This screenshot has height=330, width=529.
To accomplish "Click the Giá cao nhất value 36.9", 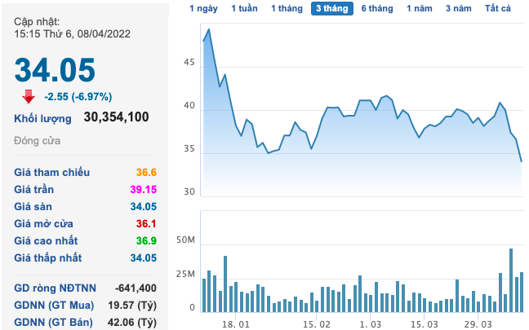I will pos(146,240).
